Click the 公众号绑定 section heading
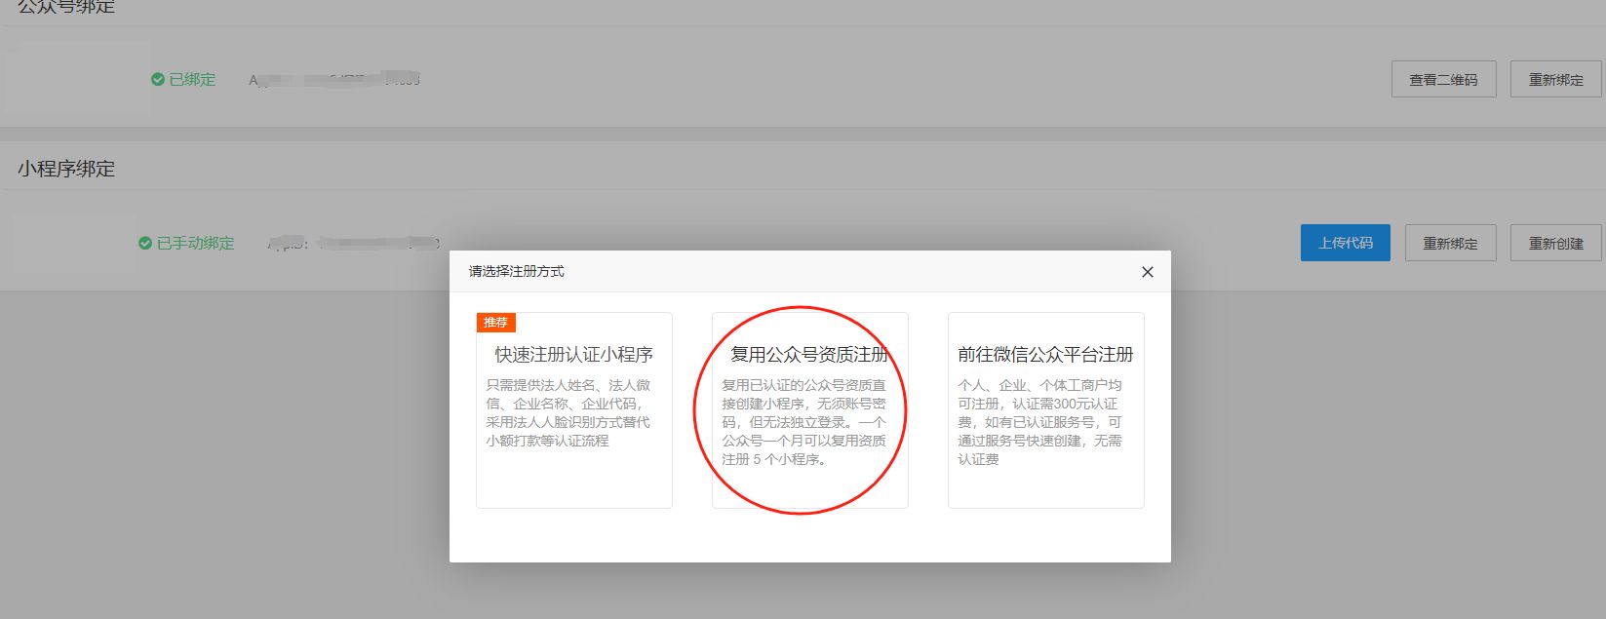 [66, 8]
